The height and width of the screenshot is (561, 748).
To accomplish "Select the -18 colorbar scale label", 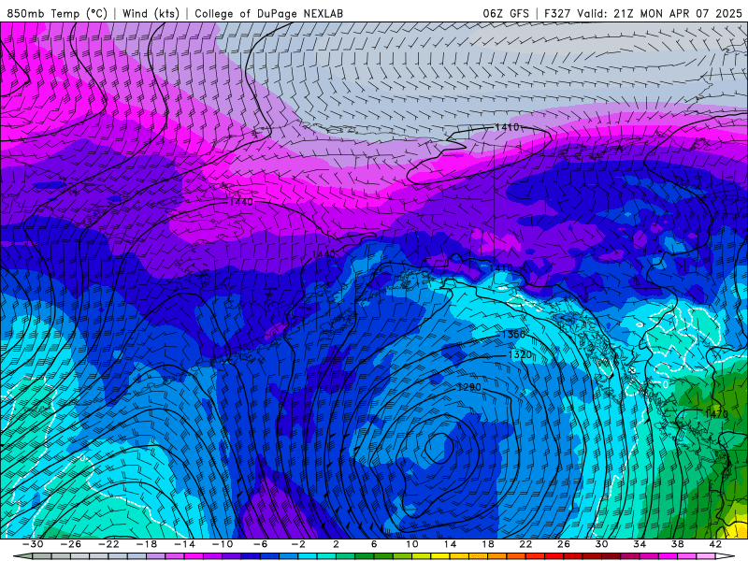I will [x=147, y=544].
